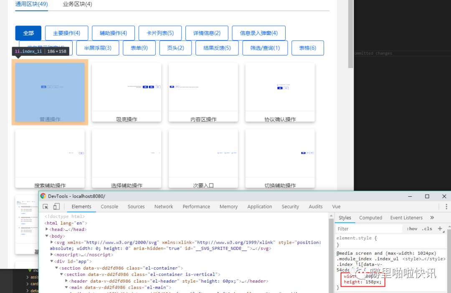451x293 pixels.
Task: Filter by 详情信息(2)
Action: (x=207, y=33)
